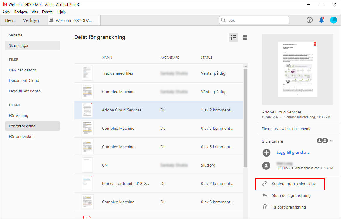The image size is (341, 219).
Task: Click the STATUS column header
Action: 206,57
